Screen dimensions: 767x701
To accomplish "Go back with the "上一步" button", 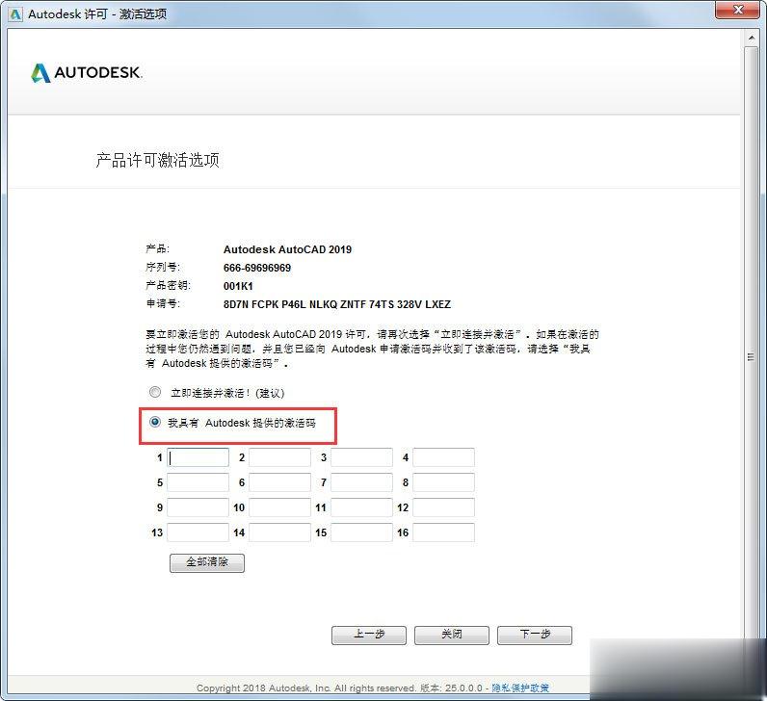I will click(369, 635).
